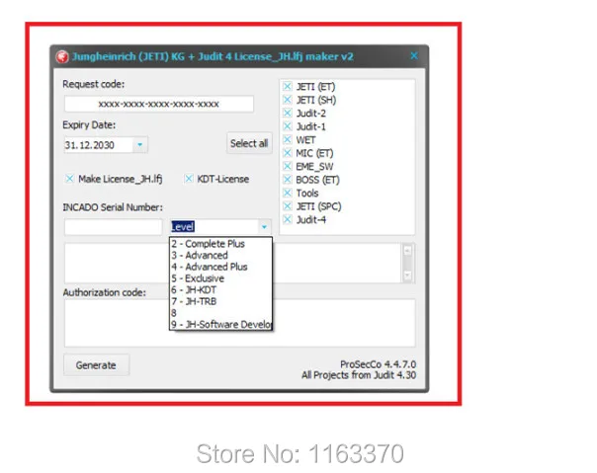The height and width of the screenshot is (473, 597).
Task: Click the Authorization code text area
Action: (240, 323)
